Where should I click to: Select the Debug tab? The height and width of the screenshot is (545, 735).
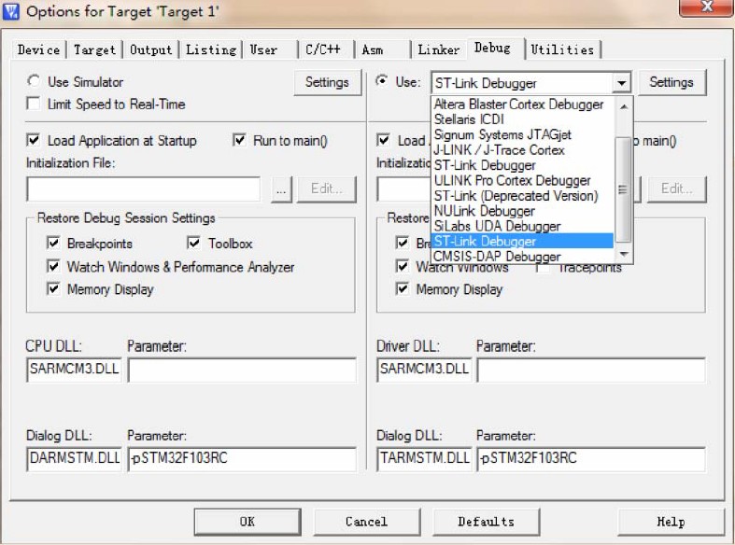tap(492, 48)
